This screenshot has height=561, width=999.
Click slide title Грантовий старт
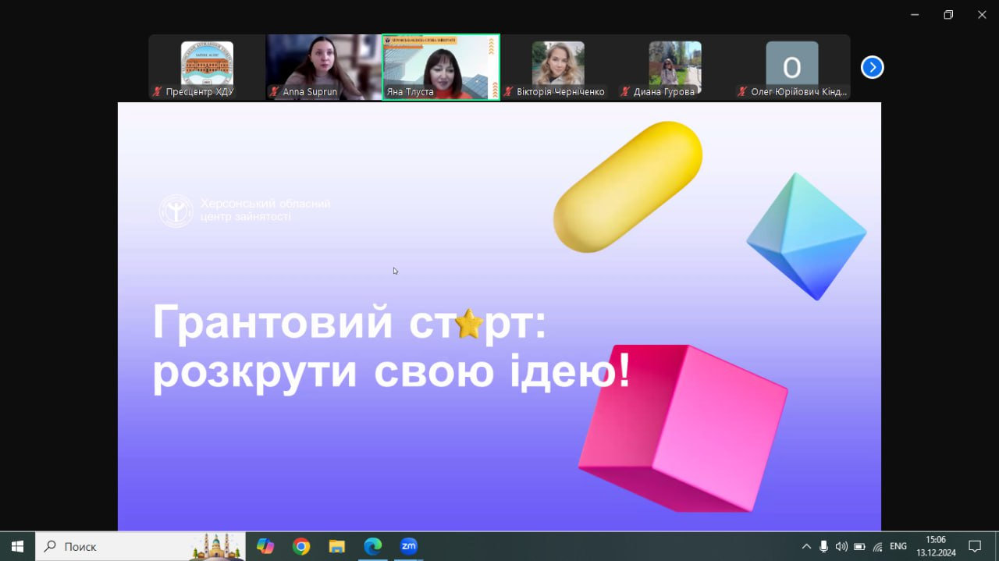(x=350, y=322)
